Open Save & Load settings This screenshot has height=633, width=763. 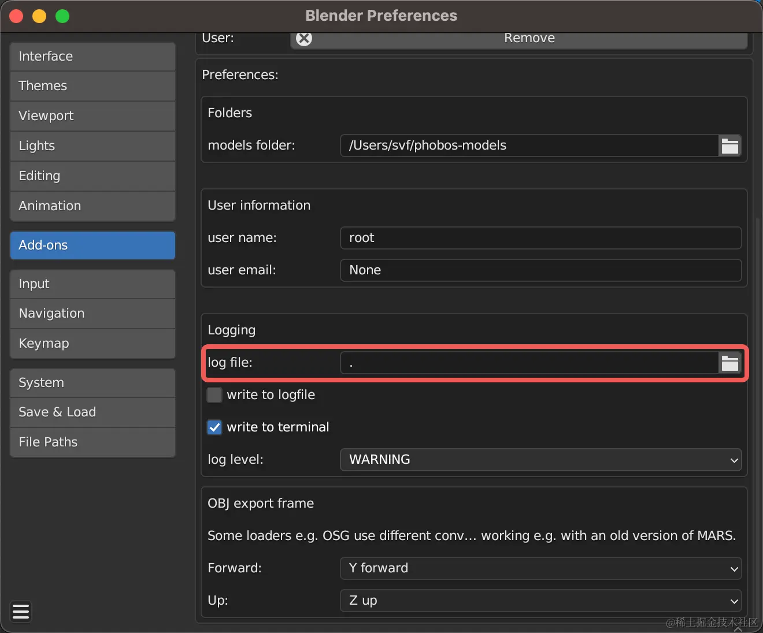(x=92, y=412)
